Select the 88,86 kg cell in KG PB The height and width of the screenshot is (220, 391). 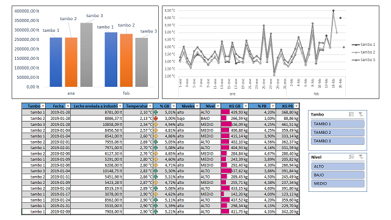(x=287, y=118)
